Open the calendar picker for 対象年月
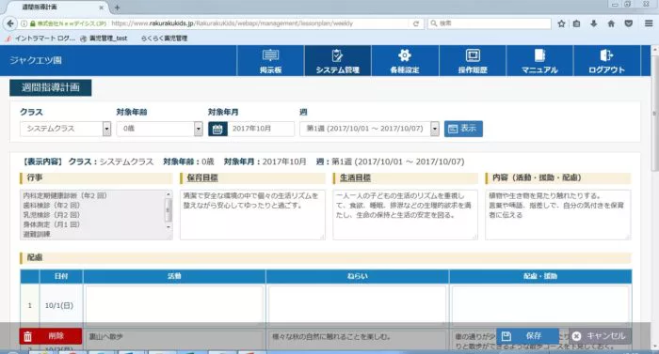Viewport: 659px width, 354px height. (217, 129)
